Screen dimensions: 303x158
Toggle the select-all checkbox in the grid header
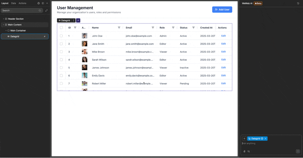(61, 28)
